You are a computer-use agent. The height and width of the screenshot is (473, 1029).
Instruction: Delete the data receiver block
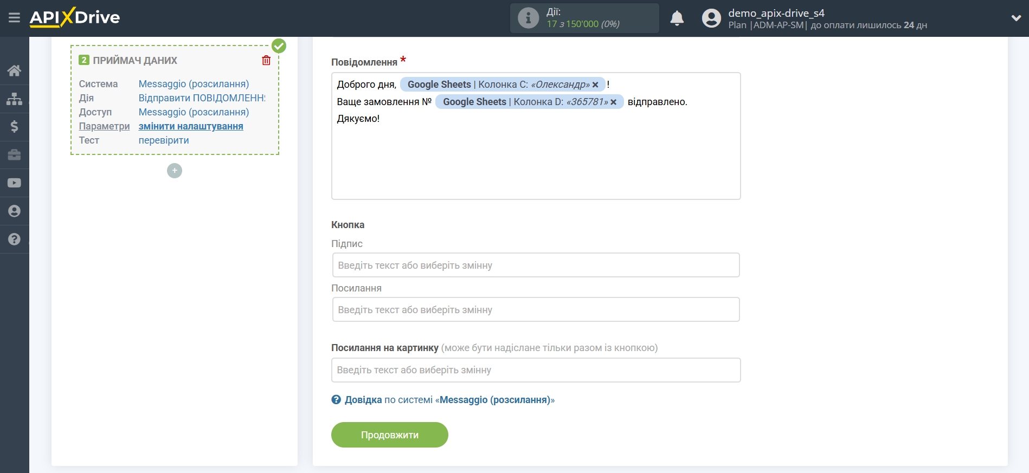[266, 60]
